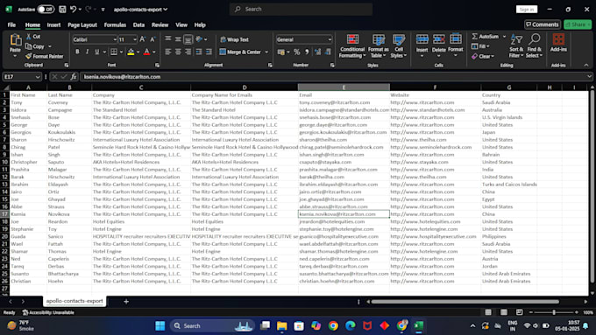Align text right icon
596x335 pixels.
point(188,52)
